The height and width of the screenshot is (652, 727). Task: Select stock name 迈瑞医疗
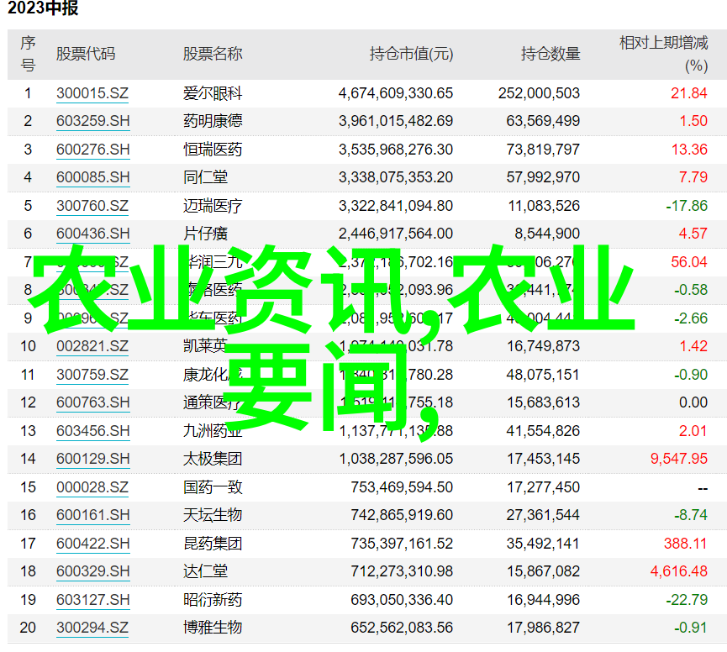[213, 206]
